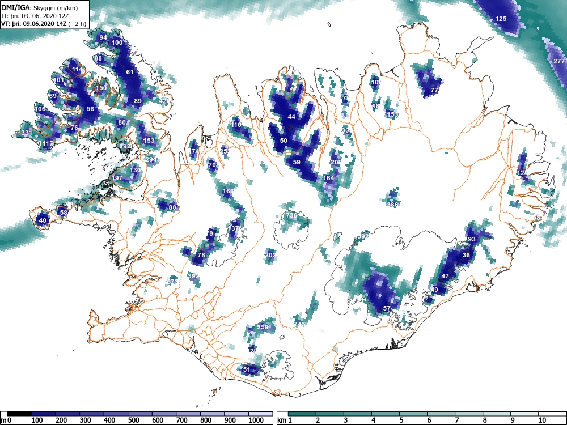Click the map value 69

click(53, 96)
